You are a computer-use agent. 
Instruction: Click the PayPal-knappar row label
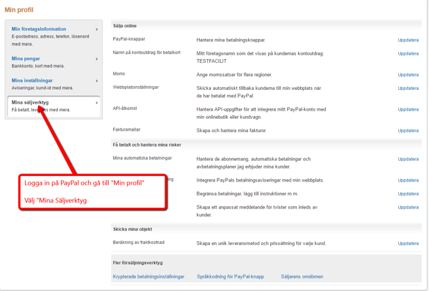129,39
